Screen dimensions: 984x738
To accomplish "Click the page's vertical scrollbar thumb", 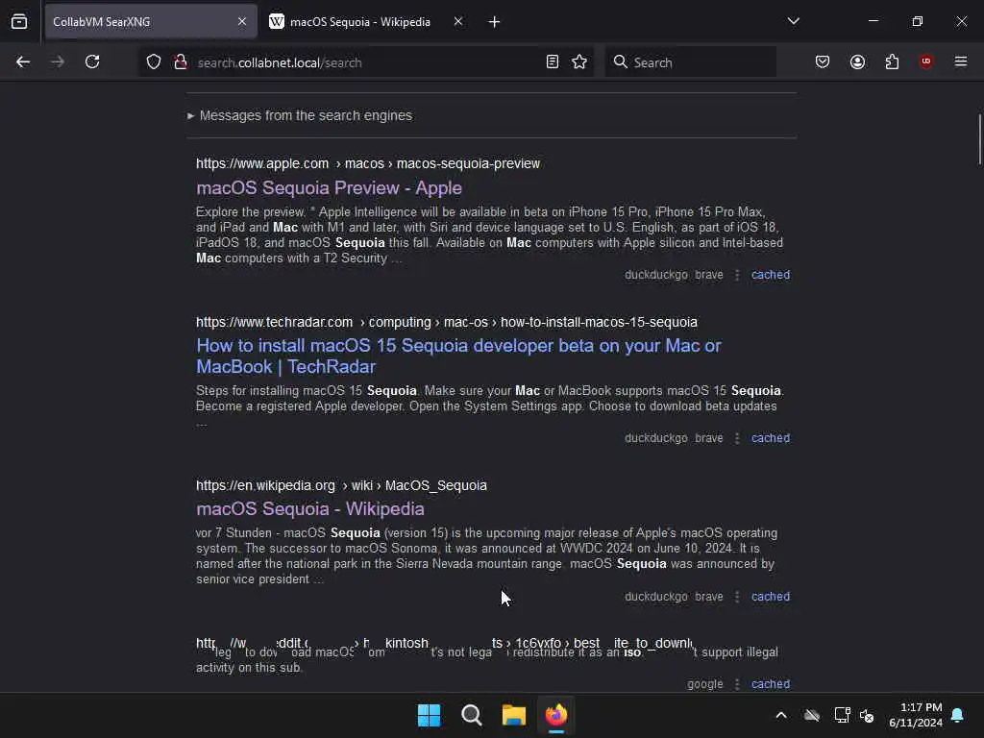I will click(979, 139).
